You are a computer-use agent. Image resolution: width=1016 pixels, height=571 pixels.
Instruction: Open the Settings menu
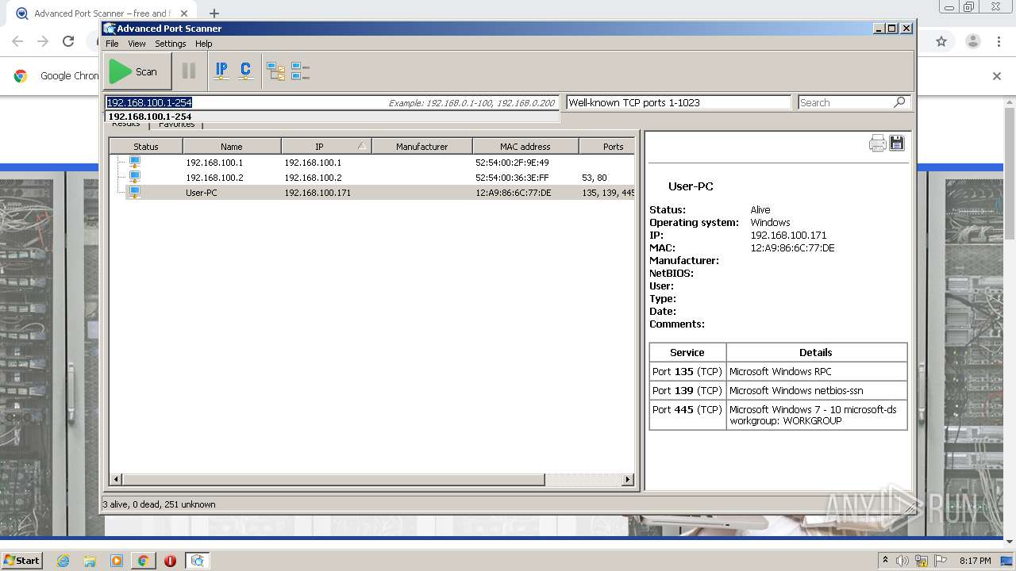[170, 44]
